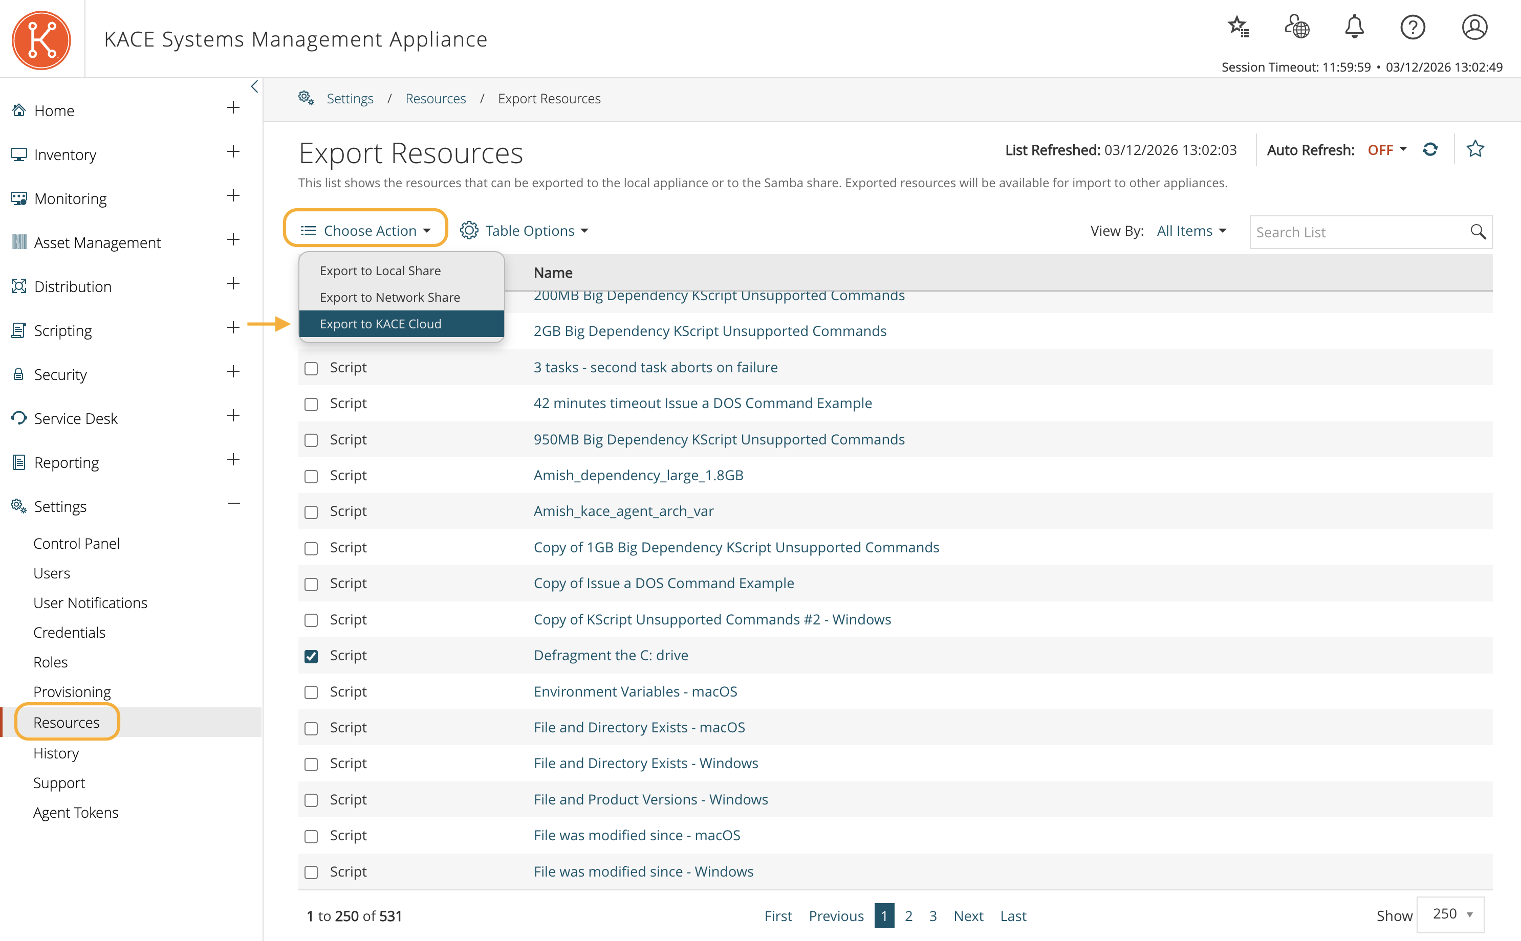Choose Export to Network Share
Image resolution: width=1521 pixels, height=941 pixels.
(390, 298)
